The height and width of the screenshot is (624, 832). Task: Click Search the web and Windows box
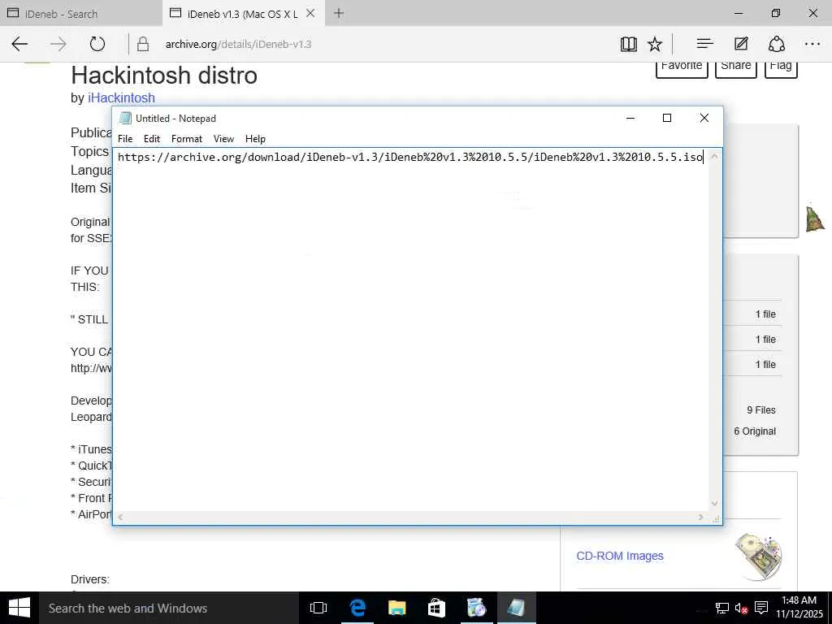pyautogui.click(x=169, y=608)
